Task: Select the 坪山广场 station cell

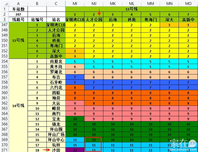Action: pos(56,134)
